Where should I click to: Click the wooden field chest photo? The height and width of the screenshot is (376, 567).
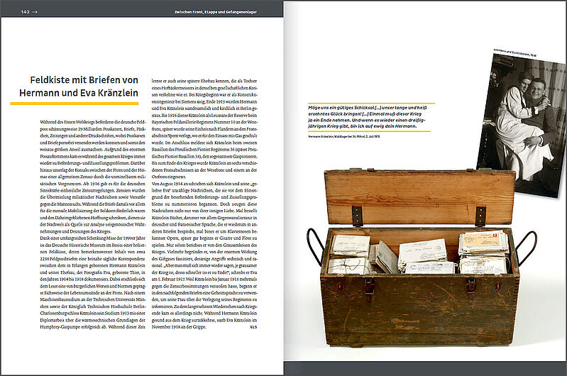click(x=422, y=258)
